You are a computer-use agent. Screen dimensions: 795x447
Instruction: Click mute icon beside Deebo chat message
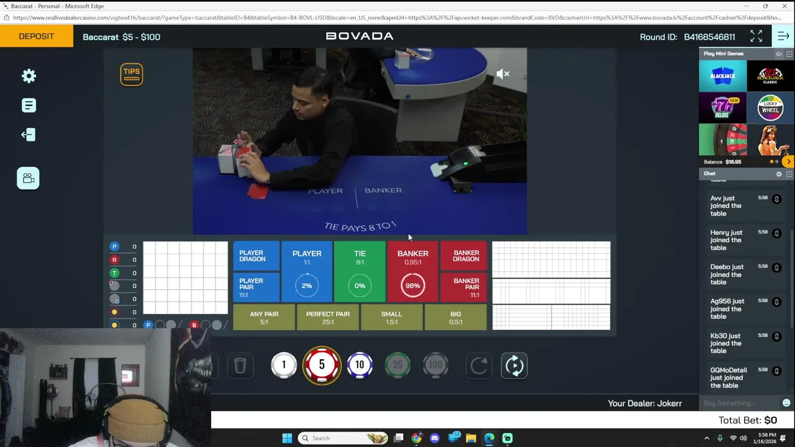click(776, 267)
